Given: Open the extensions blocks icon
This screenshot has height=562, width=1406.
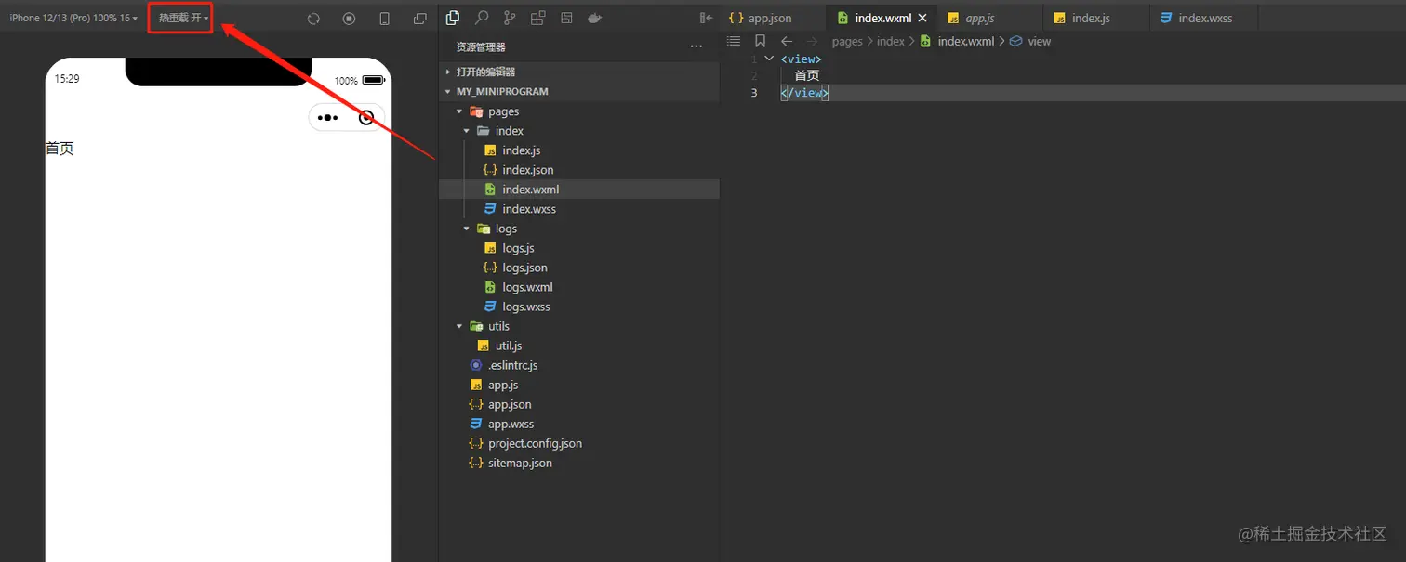Looking at the screenshot, I should pos(537,18).
